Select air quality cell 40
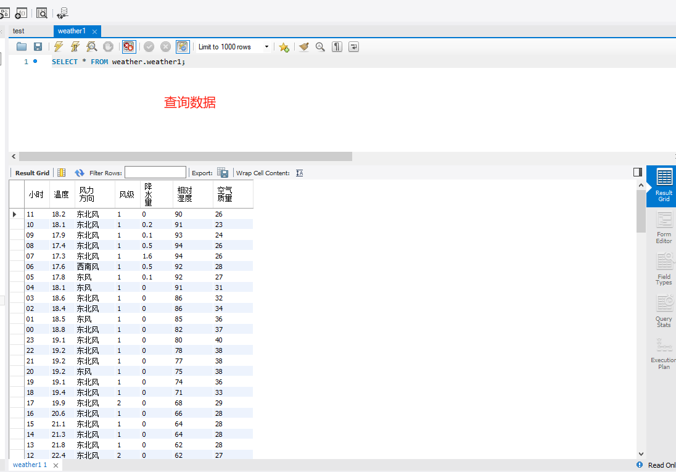This screenshot has height=472, width=676. coord(233,340)
